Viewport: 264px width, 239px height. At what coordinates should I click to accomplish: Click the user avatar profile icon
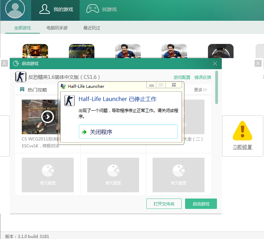(15, 9)
